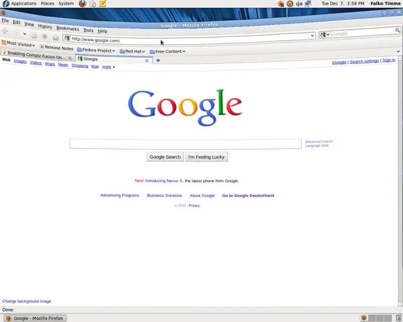Click the network connection icon in panel
Image resolution: width=403 pixels, height=322 pixels.
308,4
